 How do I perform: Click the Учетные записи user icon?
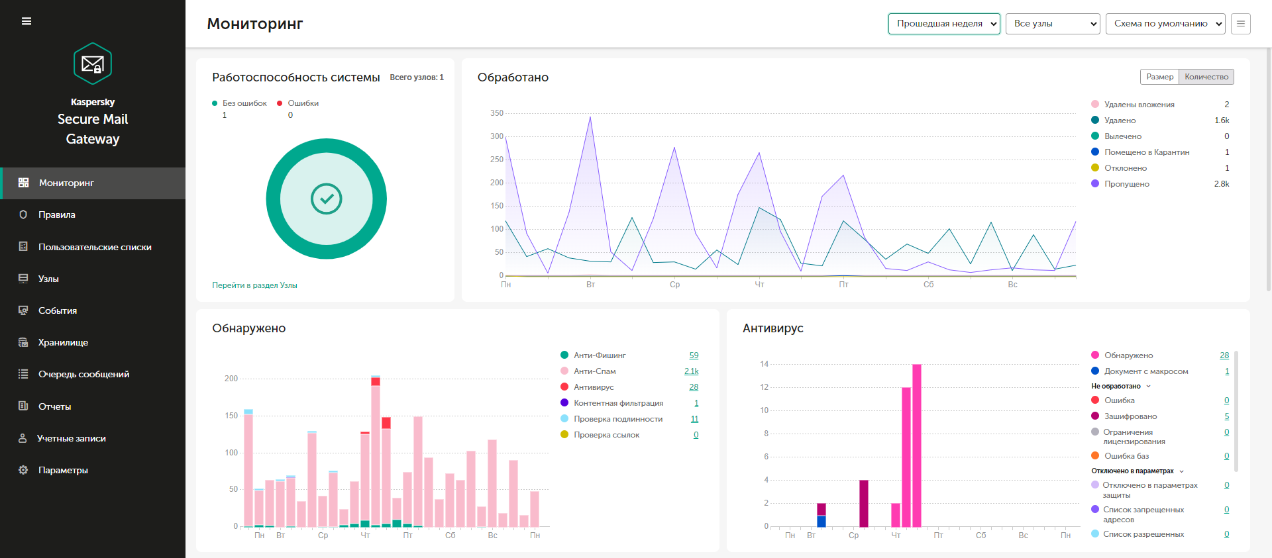(23, 438)
